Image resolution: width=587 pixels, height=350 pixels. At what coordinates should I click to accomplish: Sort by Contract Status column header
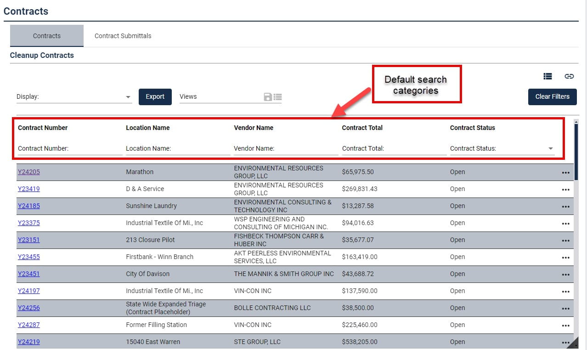(473, 128)
